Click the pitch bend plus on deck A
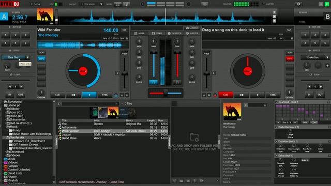The image size is (331, 186). click(x=127, y=95)
